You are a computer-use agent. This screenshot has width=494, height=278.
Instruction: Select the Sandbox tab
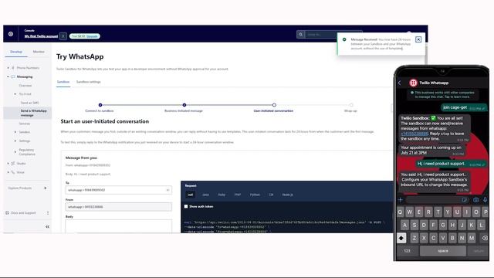pyautogui.click(x=63, y=82)
